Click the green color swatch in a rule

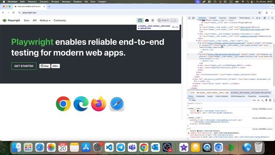(198, 131)
